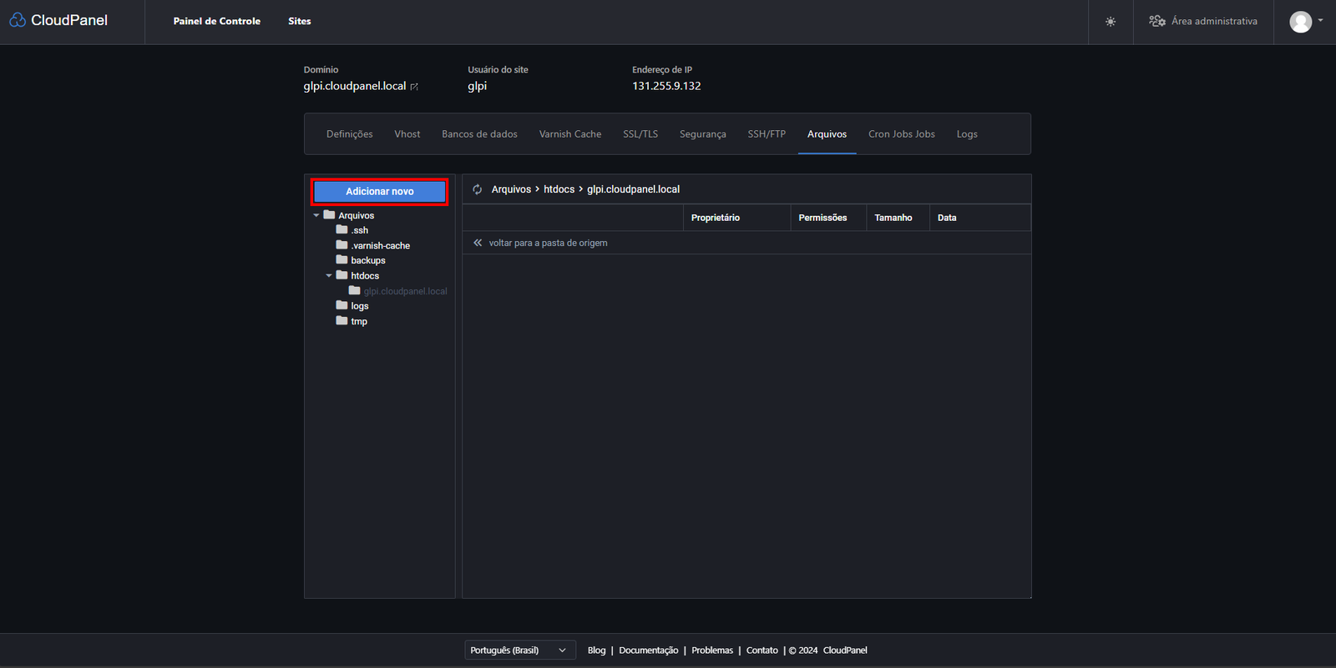Select .varnish-cache folder in the tree
This screenshot has height=668, width=1336.
point(380,245)
